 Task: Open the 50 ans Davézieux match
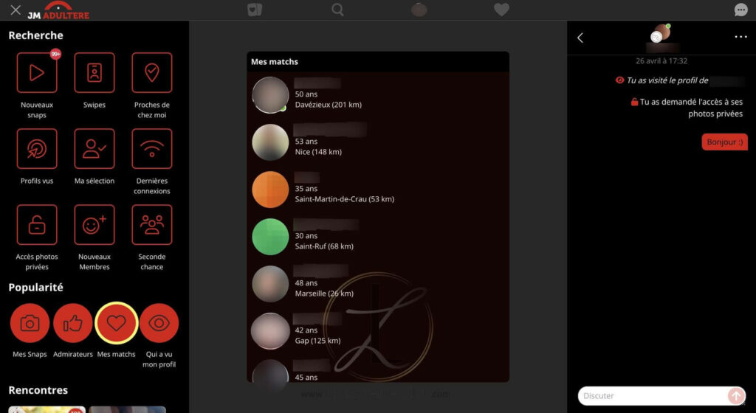click(378, 95)
